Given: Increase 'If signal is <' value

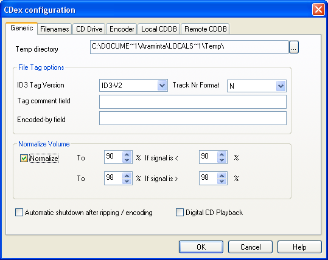Looking at the screenshot, I should (222, 154).
